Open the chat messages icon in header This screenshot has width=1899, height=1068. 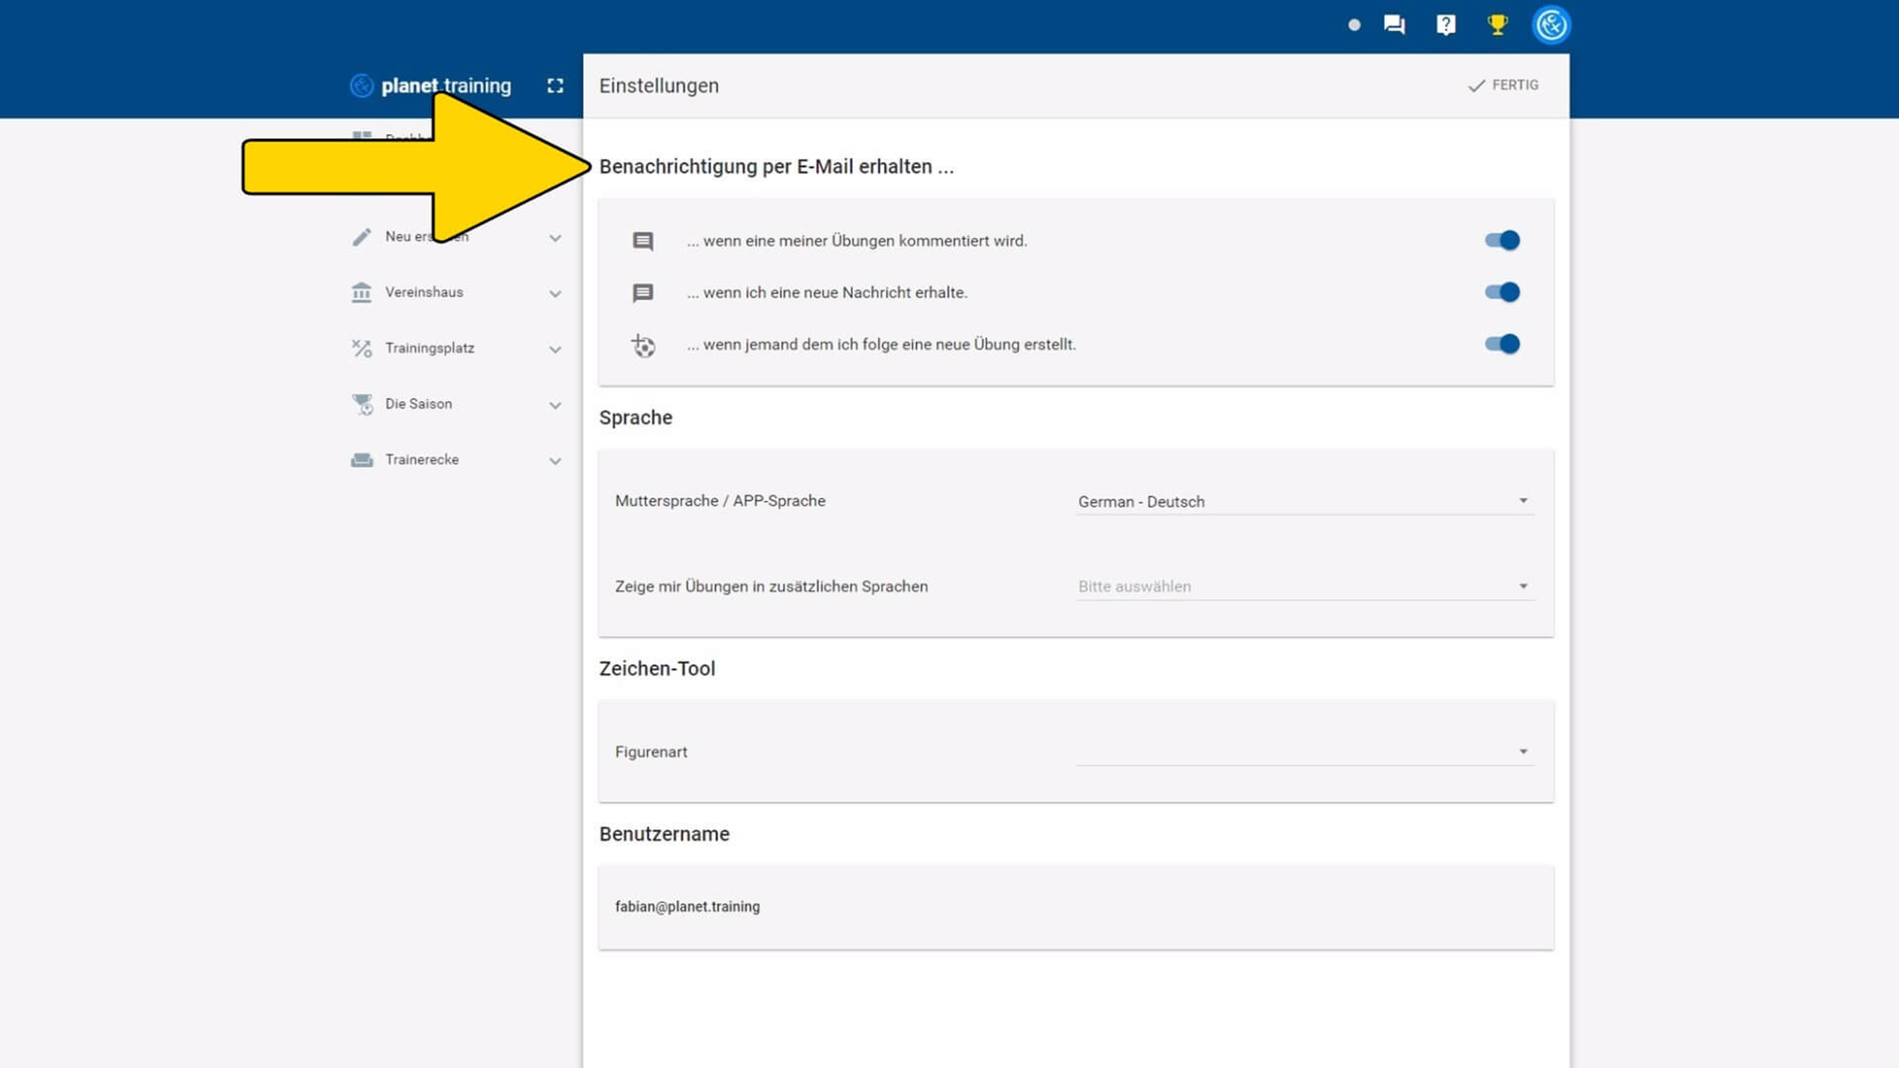pyautogui.click(x=1394, y=25)
